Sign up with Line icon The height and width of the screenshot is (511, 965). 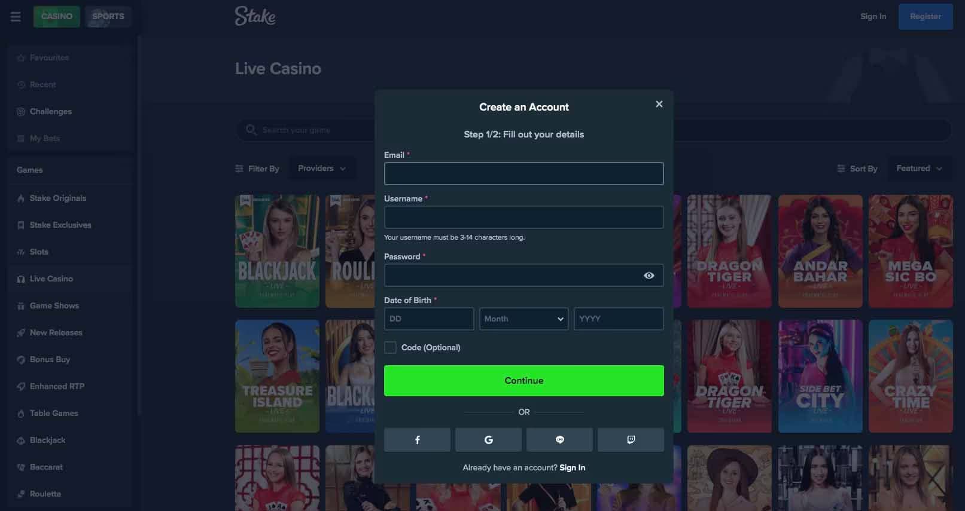pyautogui.click(x=559, y=440)
